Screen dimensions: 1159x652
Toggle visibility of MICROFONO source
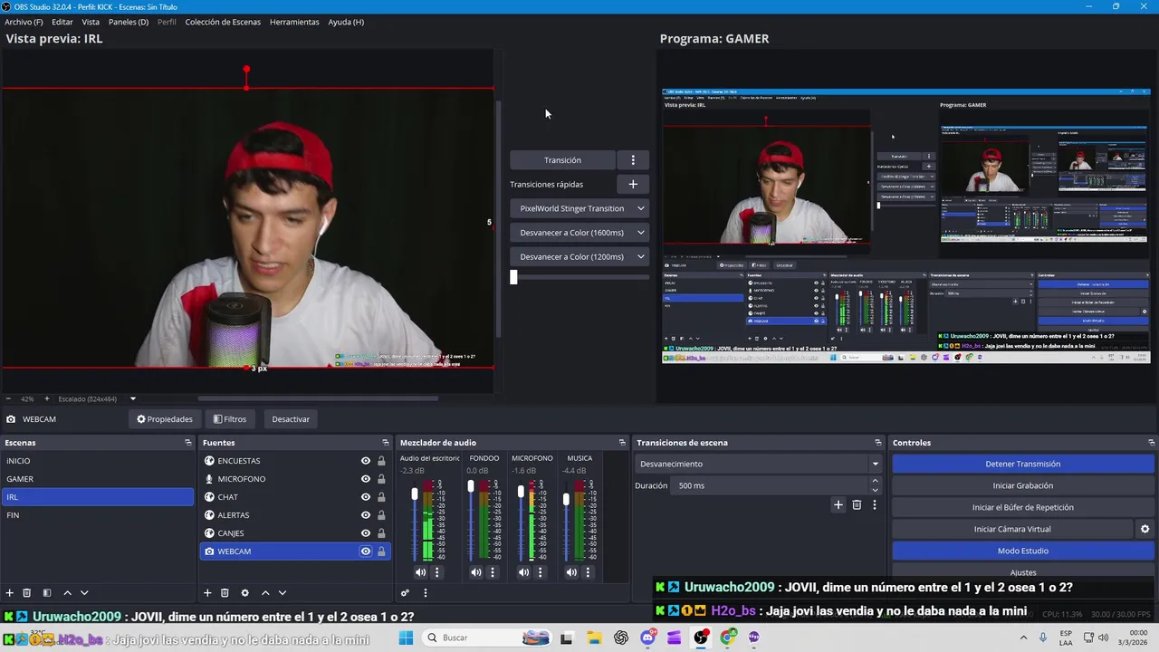coord(366,479)
